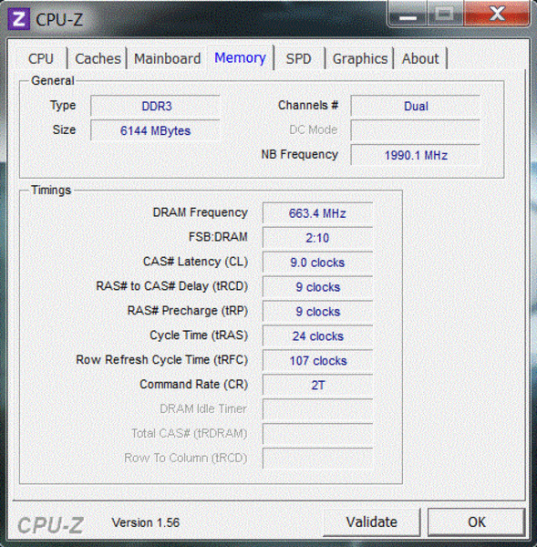Viewport: 537px width, 547px height.
Task: Click the Dual channels field
Action: 416,106
